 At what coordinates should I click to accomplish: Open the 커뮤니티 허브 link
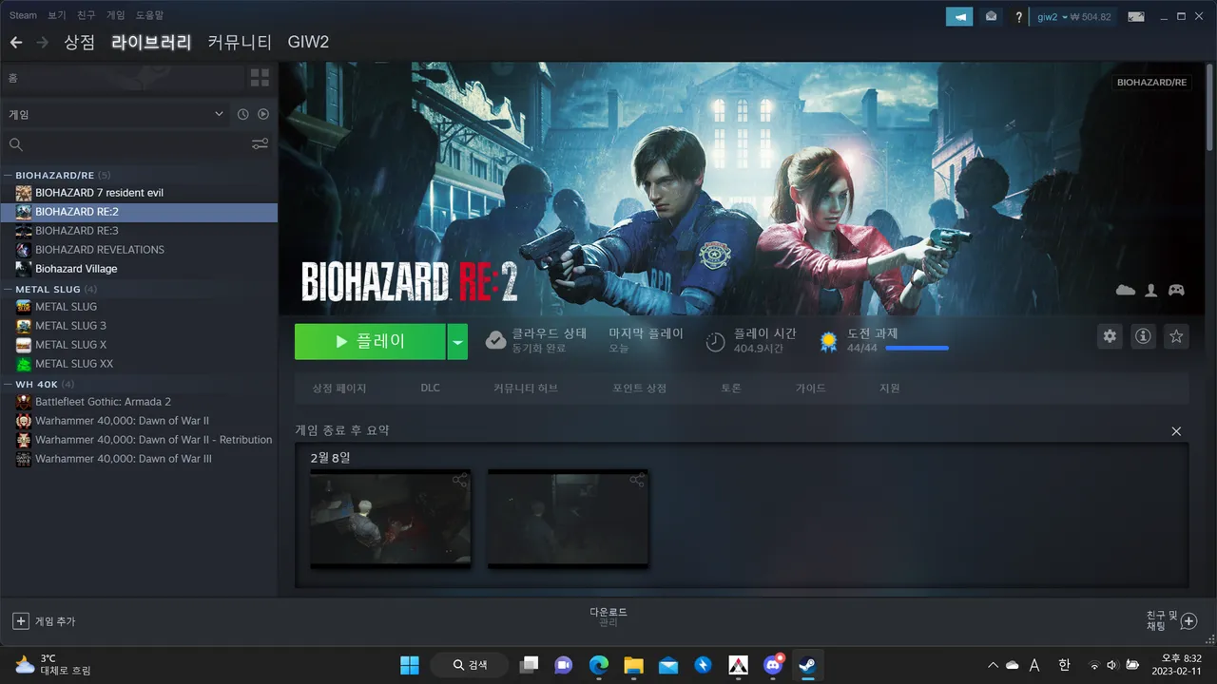[x=525, y=389]
